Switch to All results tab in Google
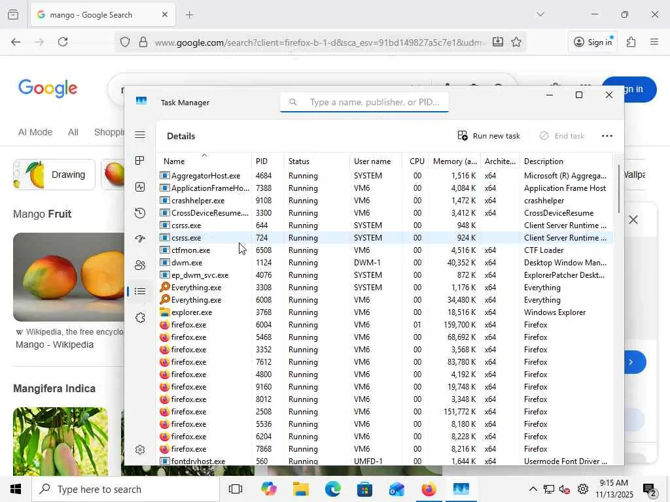The image size is (670, 502). pyautogui.click(x=73, y=132)
